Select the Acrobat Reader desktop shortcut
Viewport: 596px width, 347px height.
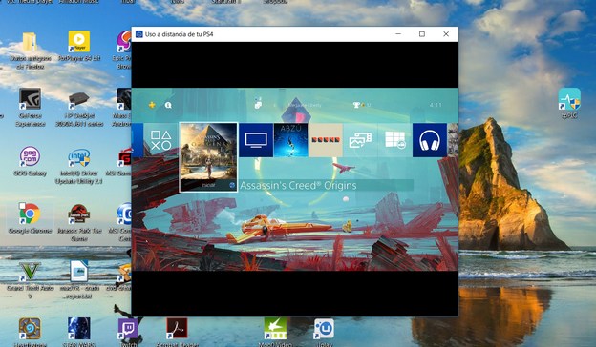coord(177,332)
